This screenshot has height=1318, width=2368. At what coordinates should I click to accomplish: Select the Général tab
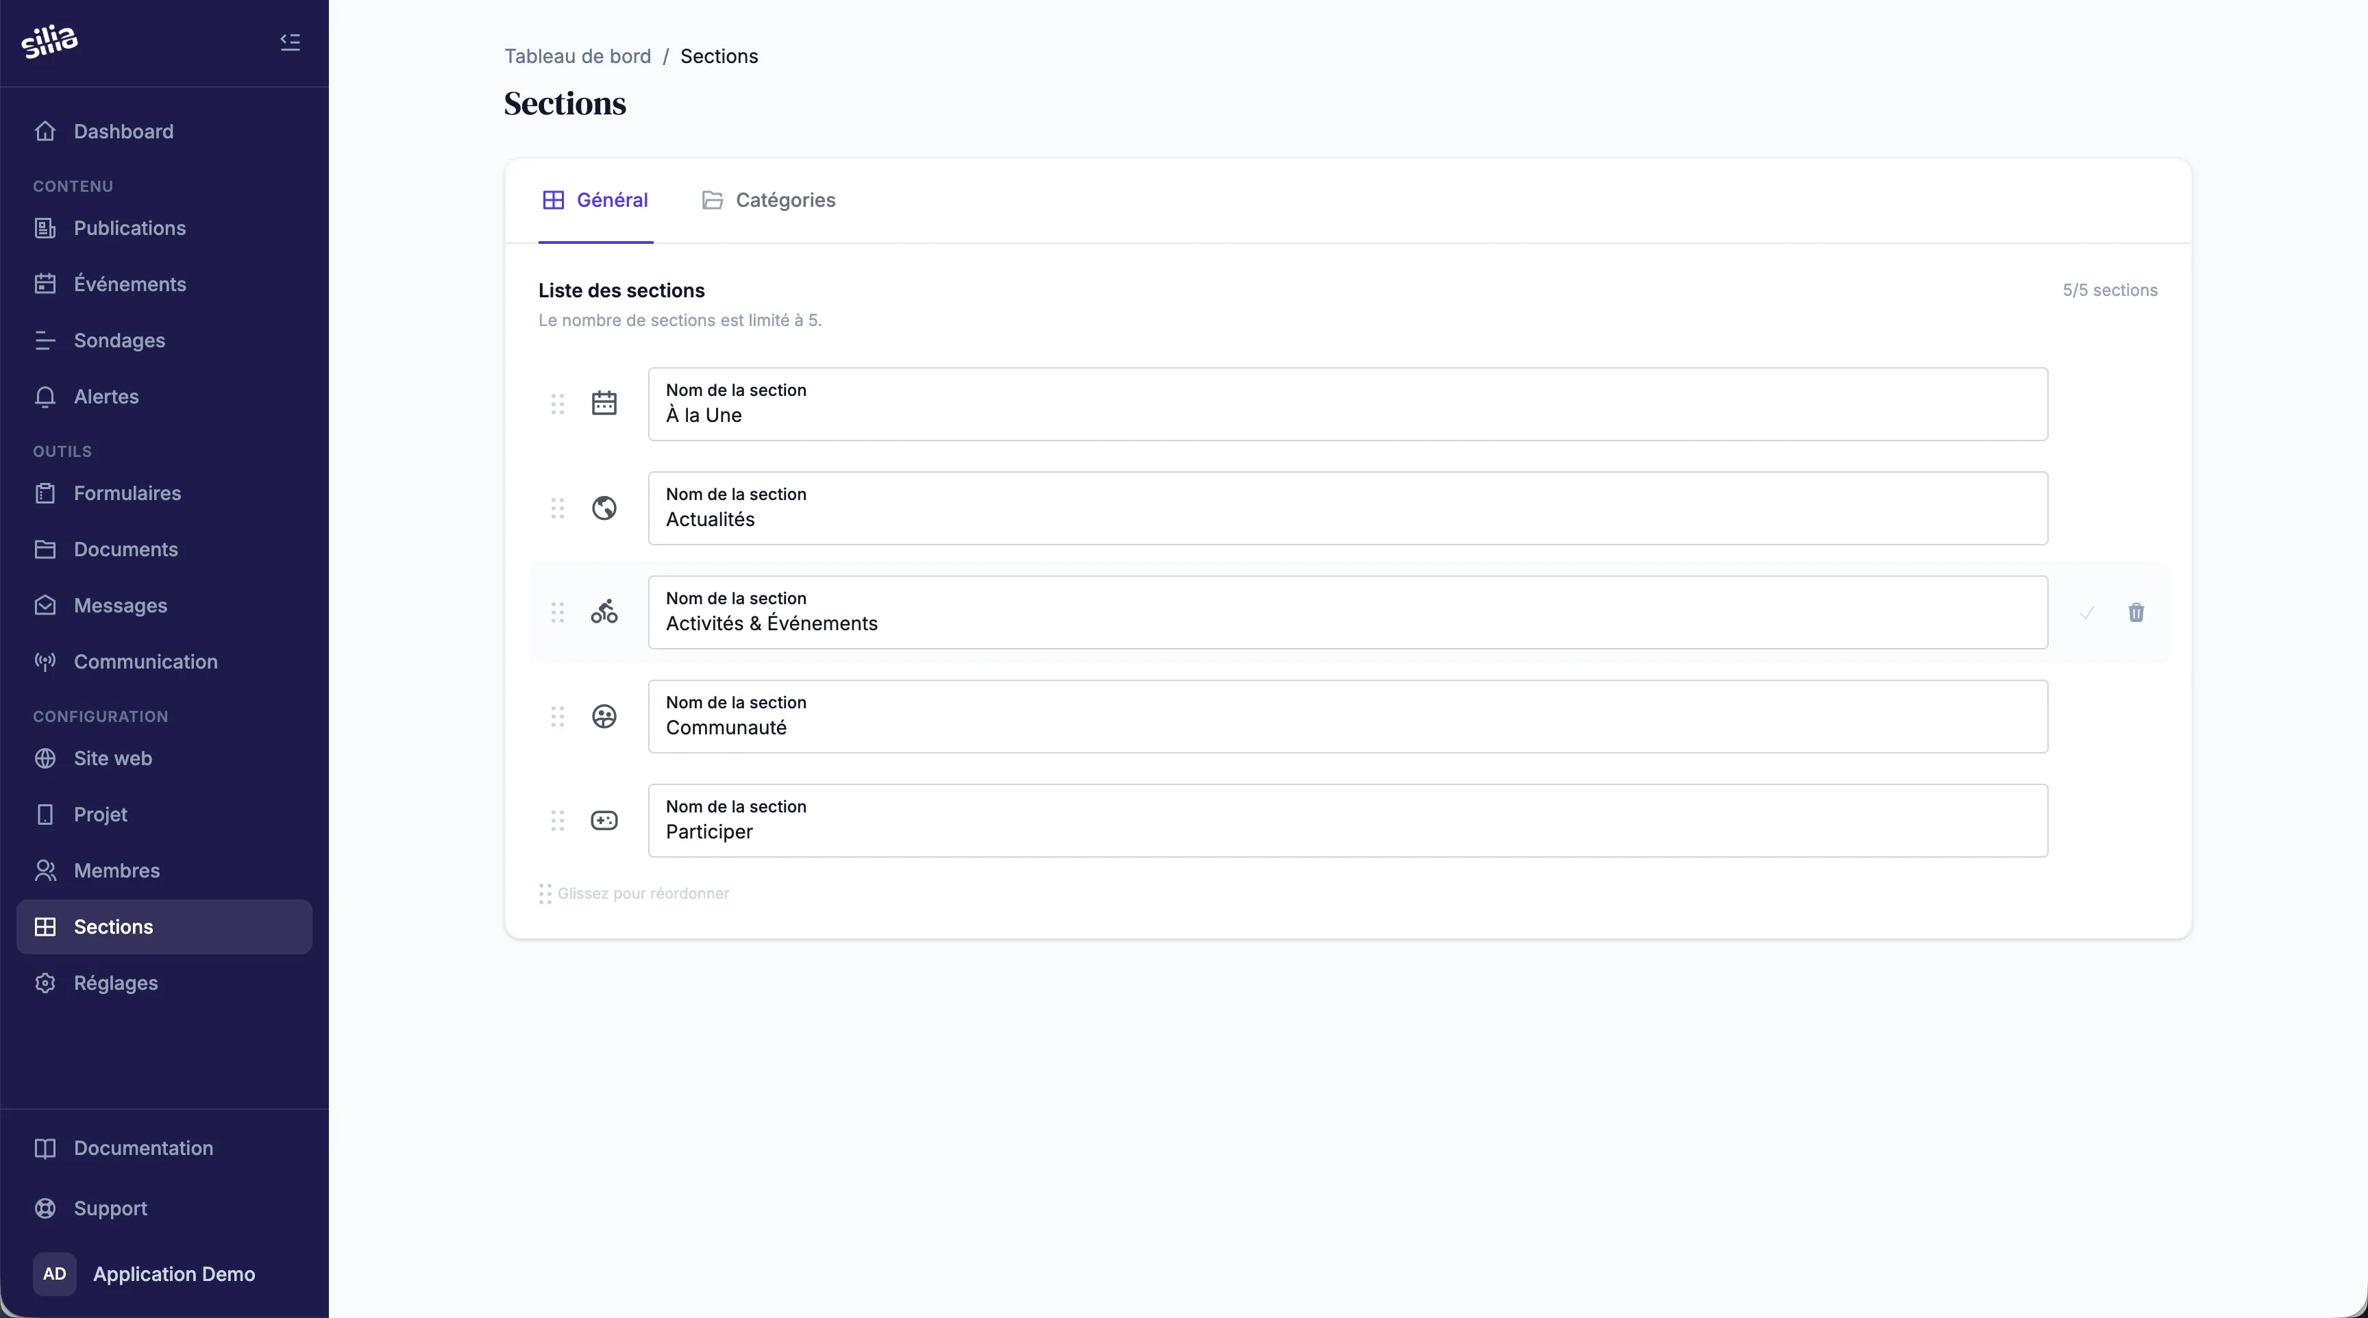click(x=595, y=200)
